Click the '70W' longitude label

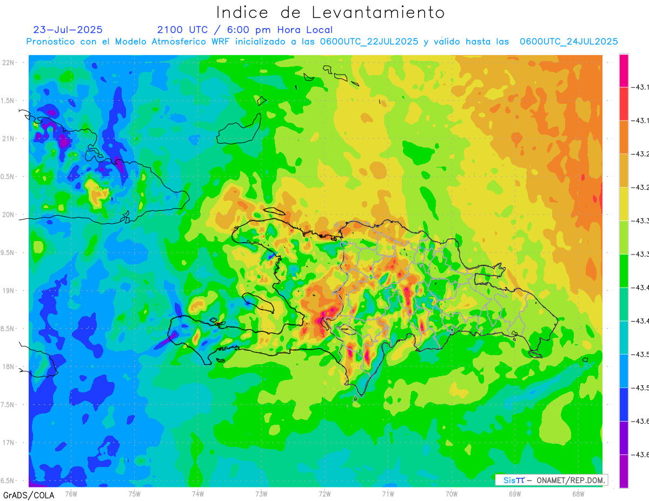(x=451, y=493)
